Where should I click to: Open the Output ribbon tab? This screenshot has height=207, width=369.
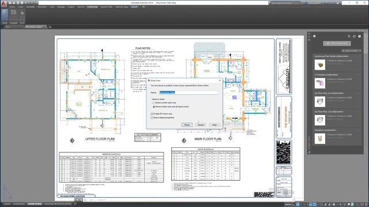pyautogui.click(x=71, y=7)
